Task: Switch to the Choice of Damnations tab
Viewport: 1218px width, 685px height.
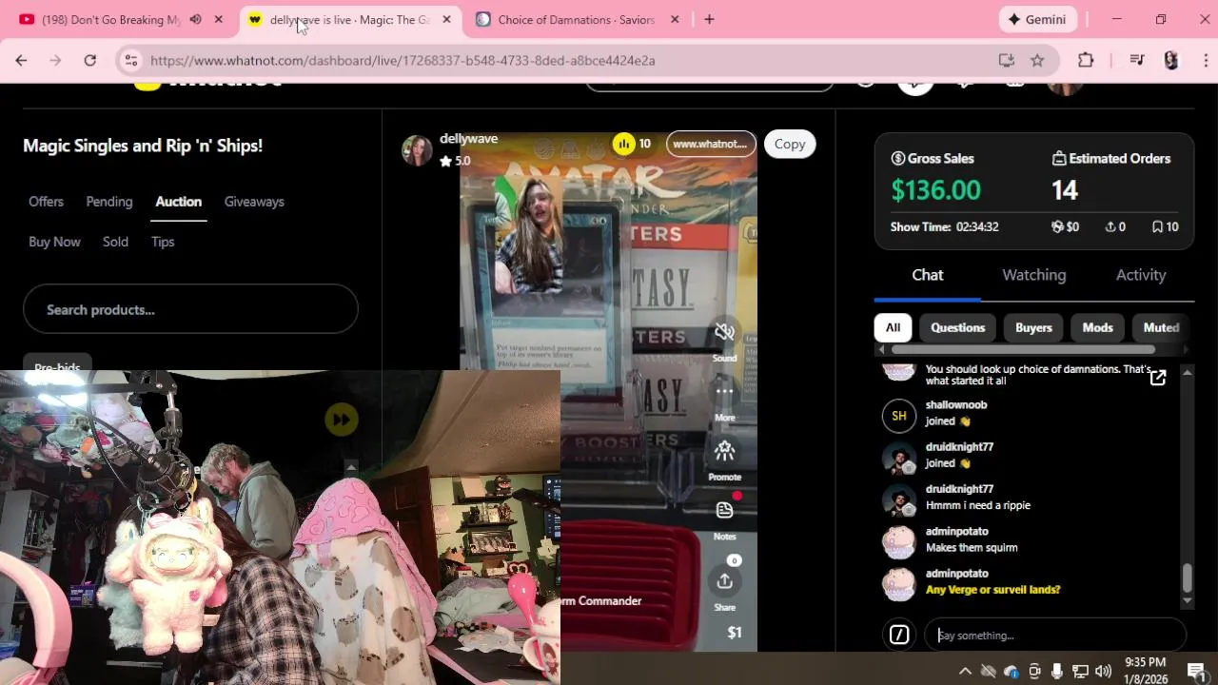Action: click(576, 19)
